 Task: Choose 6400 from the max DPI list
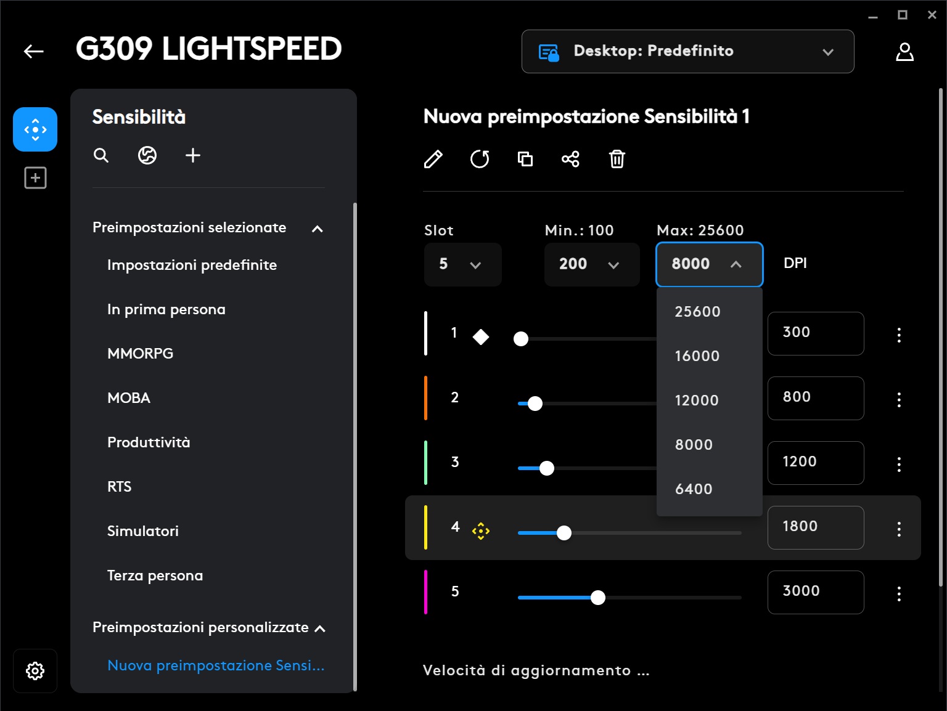[710, 489]
